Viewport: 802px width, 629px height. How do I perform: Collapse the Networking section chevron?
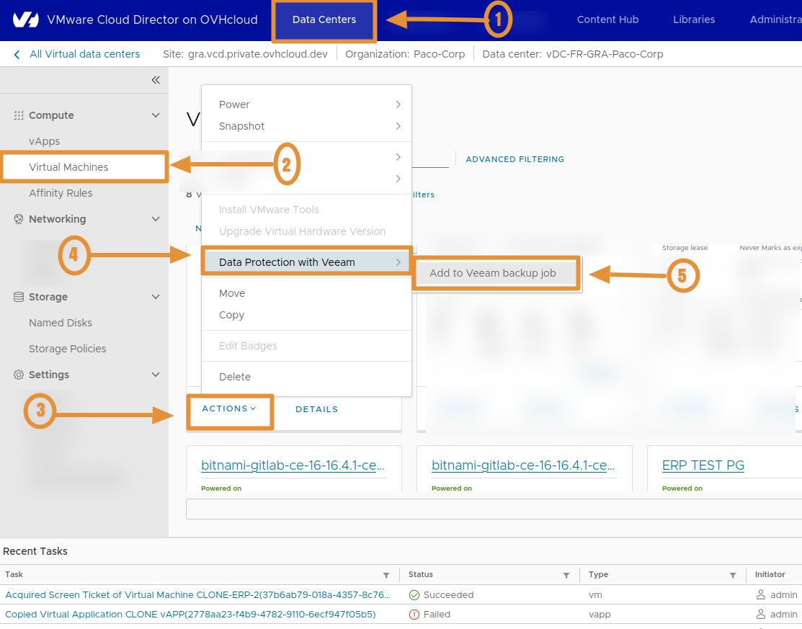click(156, 219)
